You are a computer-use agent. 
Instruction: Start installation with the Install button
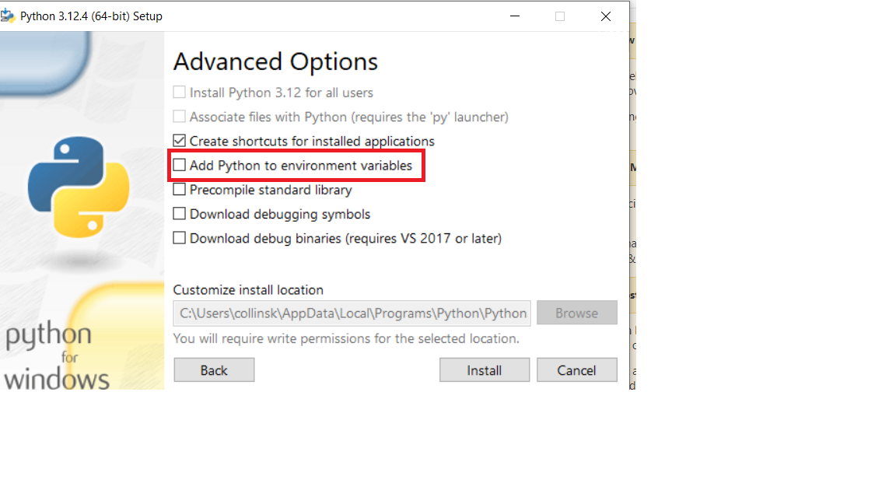484,370
